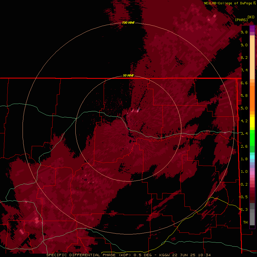Viewport: 257px width, 257px height.
Task: Click the 100 NMI range ring label
Action: pyautogui.click(x=128, y=23)
